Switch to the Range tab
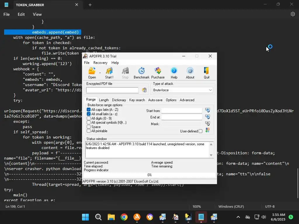 point(91,100)
